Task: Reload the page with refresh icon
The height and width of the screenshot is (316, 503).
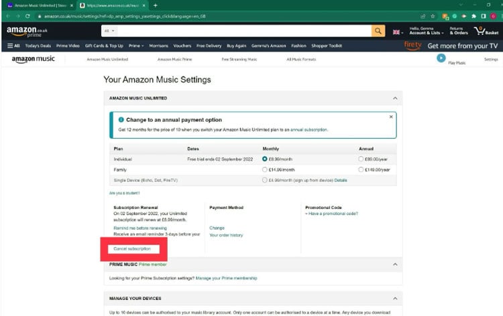Action: (x=27, y=16)
